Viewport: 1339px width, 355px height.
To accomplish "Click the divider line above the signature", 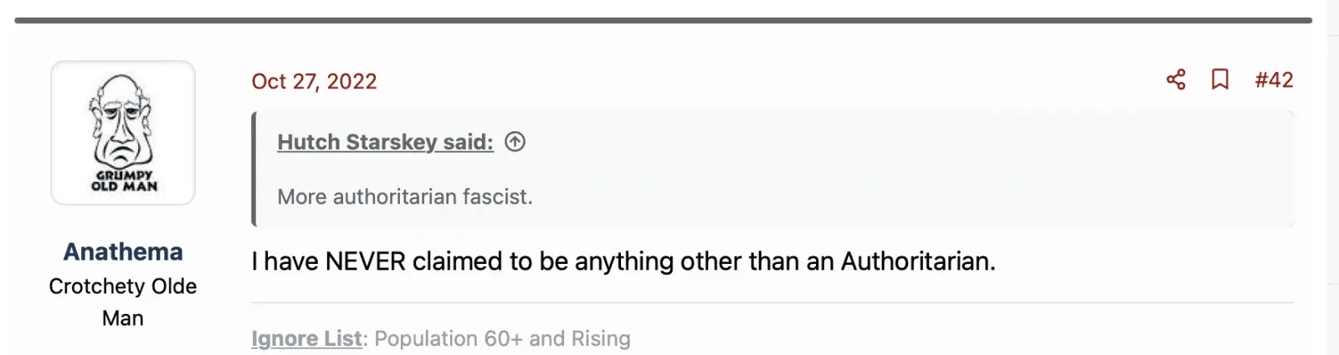I will click(x=772, y=302).
